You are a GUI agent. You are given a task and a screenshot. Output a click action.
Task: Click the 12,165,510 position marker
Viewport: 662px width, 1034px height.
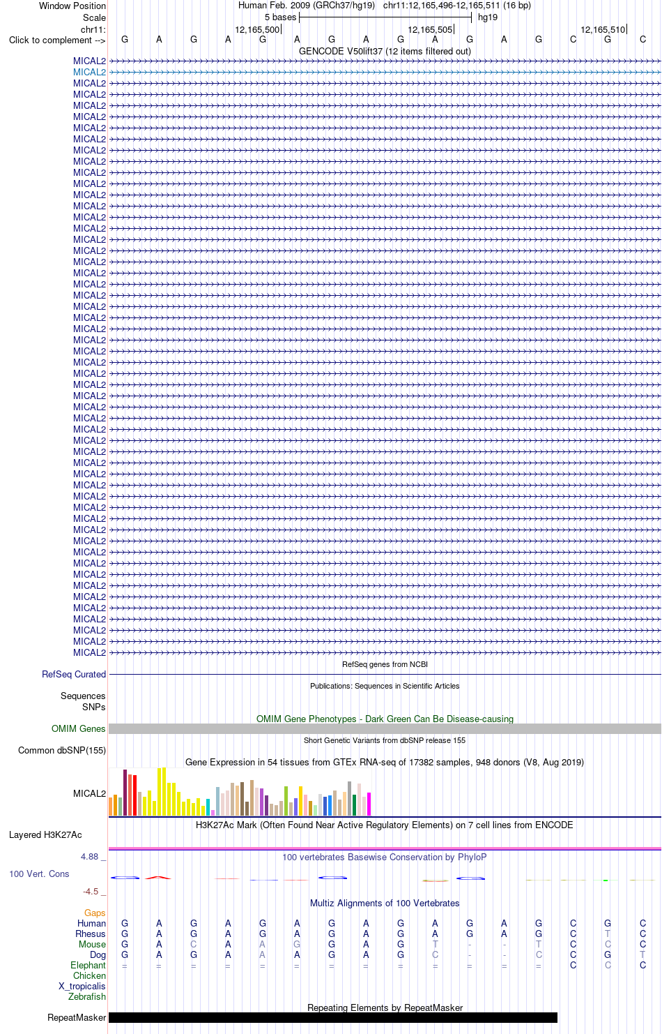pos(603,29)
